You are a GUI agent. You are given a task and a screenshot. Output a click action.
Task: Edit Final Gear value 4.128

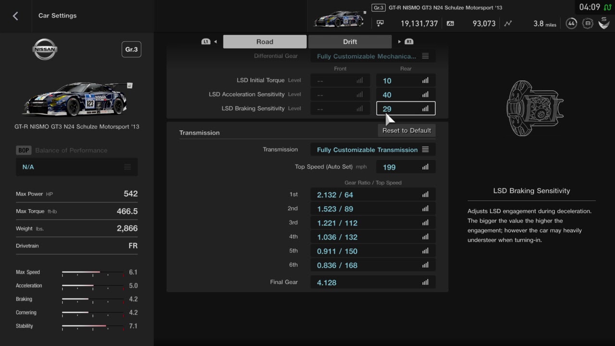(373, 282)
